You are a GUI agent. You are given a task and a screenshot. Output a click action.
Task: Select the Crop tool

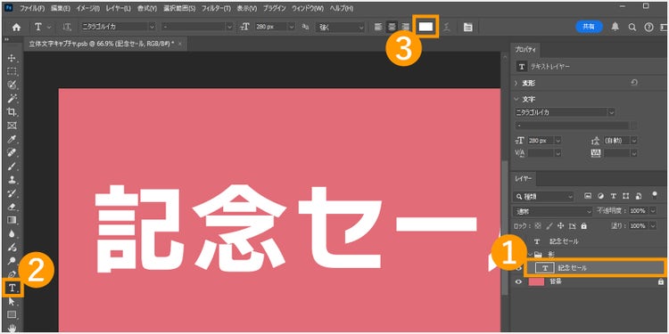(12, 112)
